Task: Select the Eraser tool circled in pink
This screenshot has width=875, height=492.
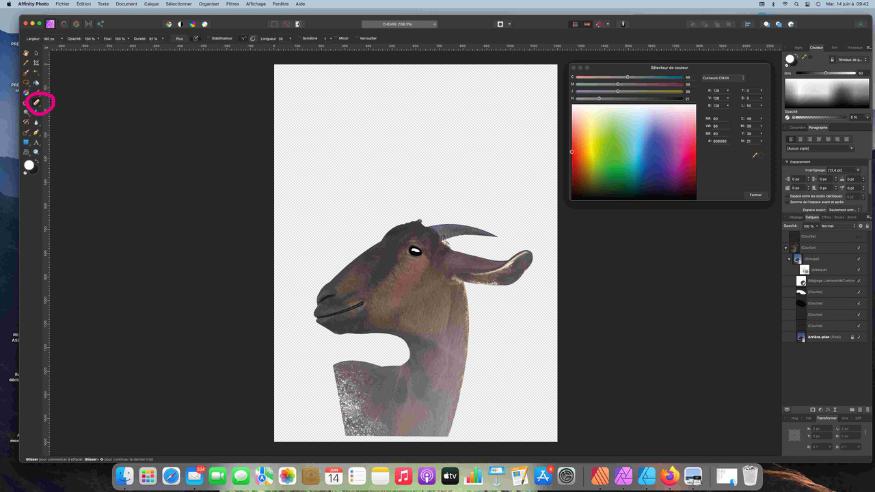Action: click(36, 102)
